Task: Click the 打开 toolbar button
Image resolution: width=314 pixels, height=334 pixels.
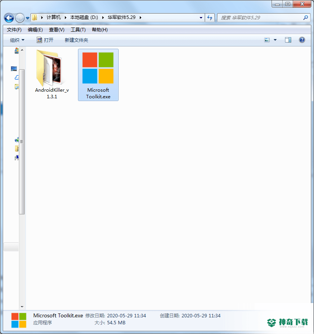Action: pos(45,40)
